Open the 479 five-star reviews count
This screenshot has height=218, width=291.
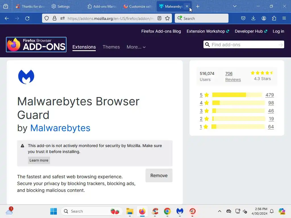(270, 95)
